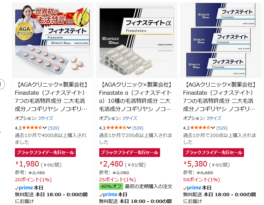The image size is (264, 205).
Task: Open the Finastate α 529 reviews link
Action: point(138,128)
